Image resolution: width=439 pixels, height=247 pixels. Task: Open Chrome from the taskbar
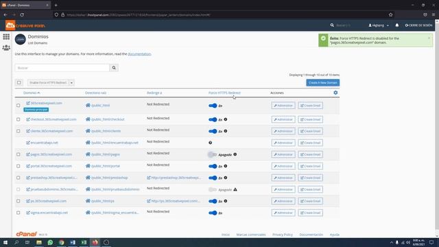point(61,242)
